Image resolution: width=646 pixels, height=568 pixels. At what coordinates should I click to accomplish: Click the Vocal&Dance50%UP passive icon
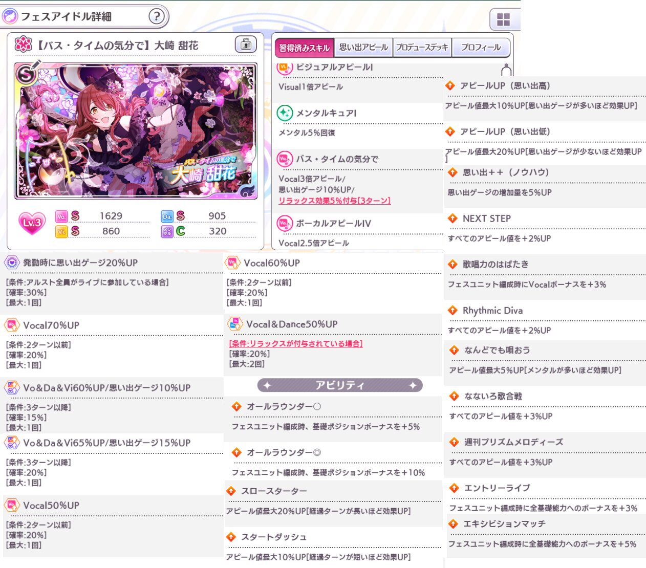click(x=235, y=324)
